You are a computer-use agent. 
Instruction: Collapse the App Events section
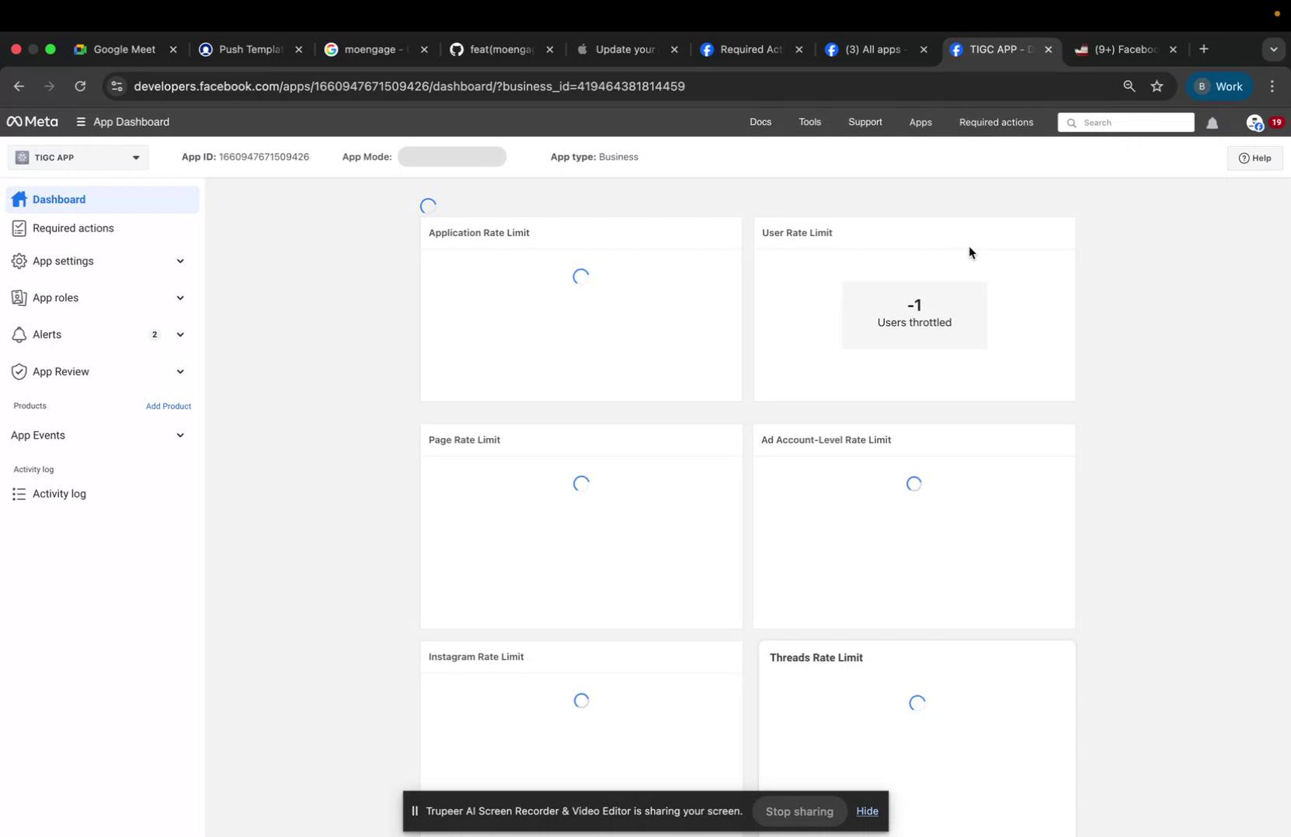(x=180, y=436)
